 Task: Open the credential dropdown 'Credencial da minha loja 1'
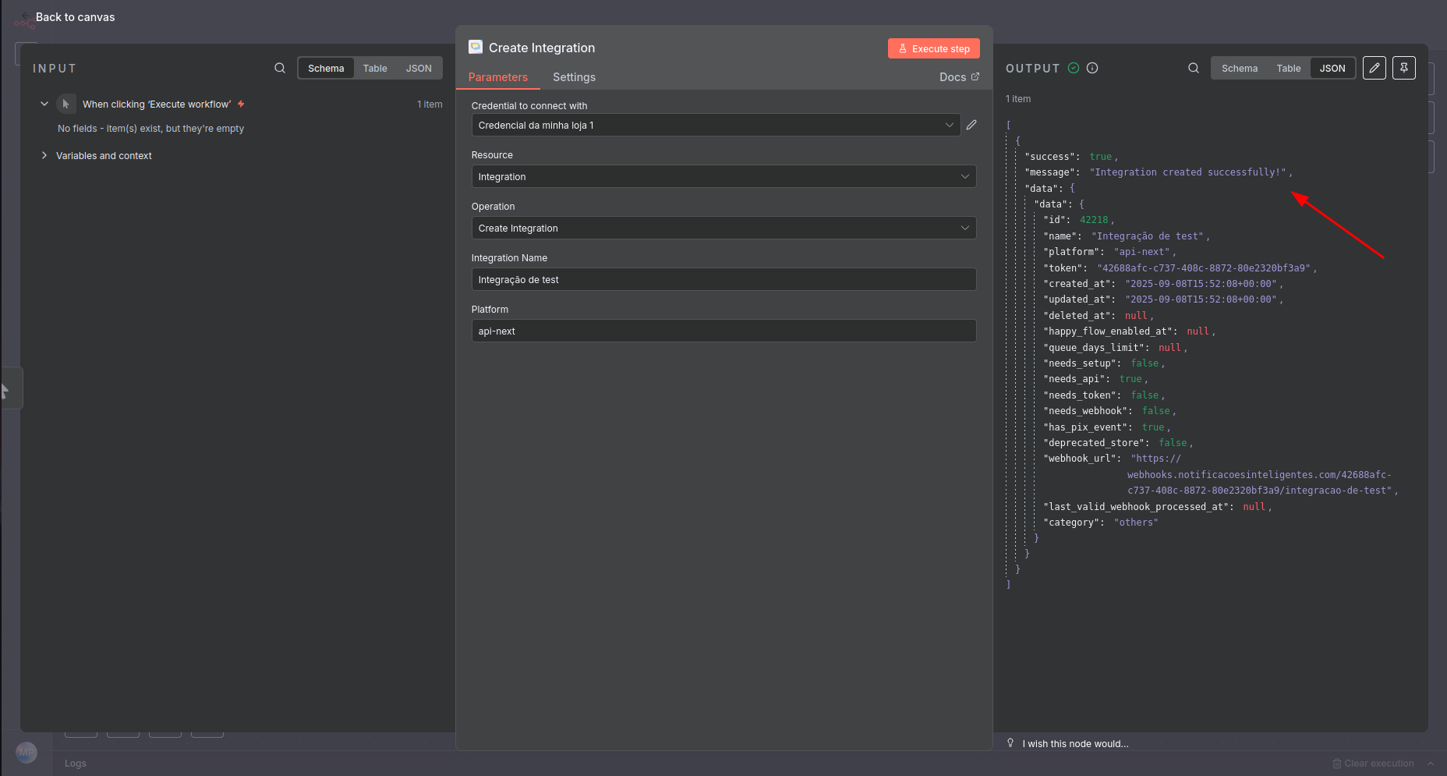click(715, 125)
